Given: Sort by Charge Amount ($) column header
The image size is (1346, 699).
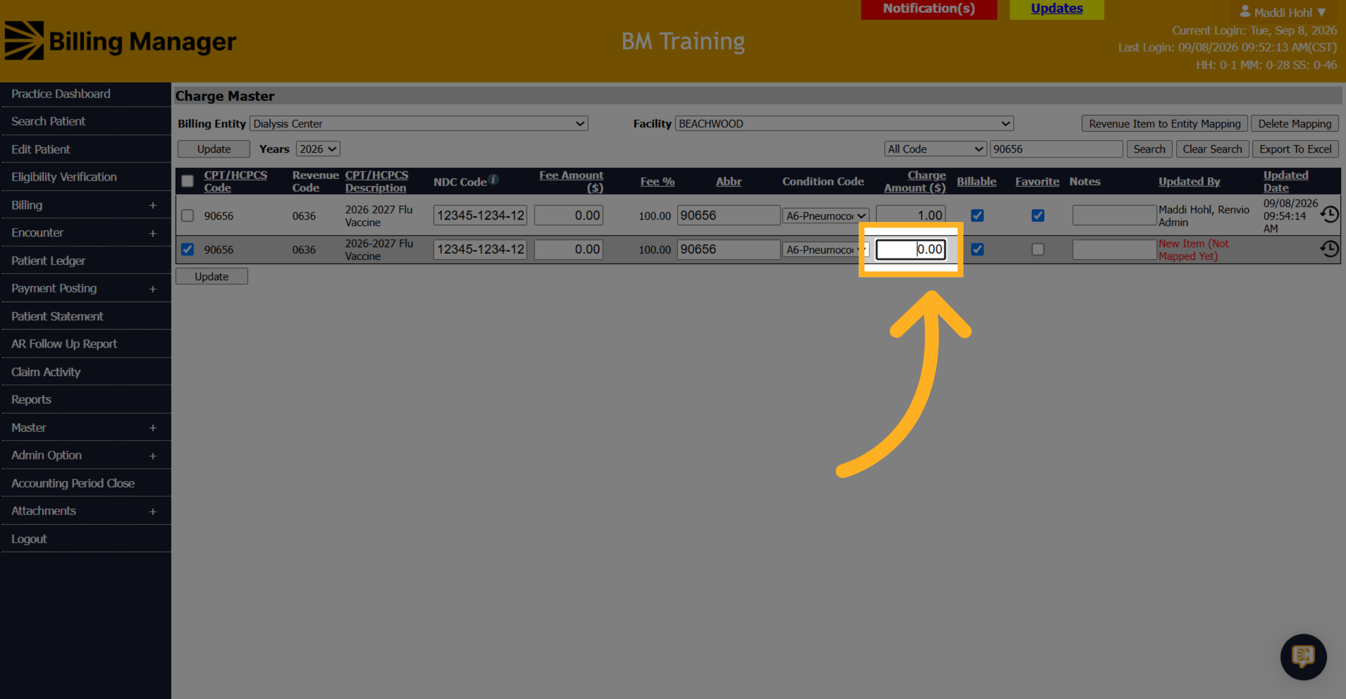Looking at the screenshot, I should click(x=915, y=181).
